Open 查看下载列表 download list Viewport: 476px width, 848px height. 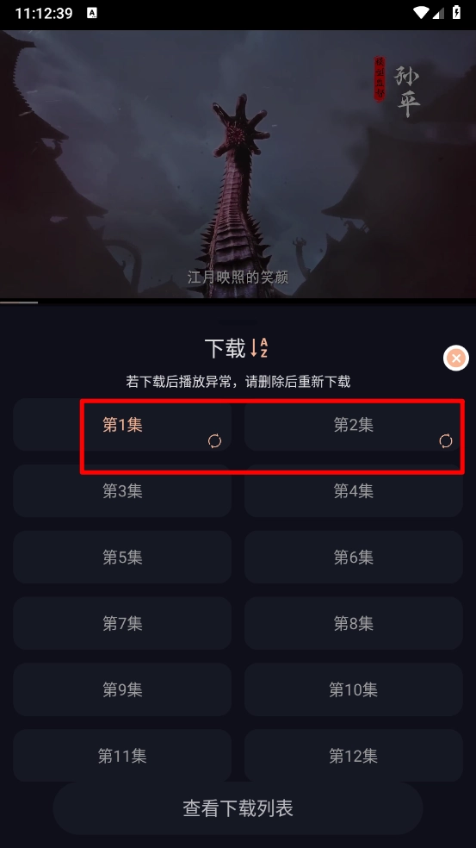coord(238,808)
